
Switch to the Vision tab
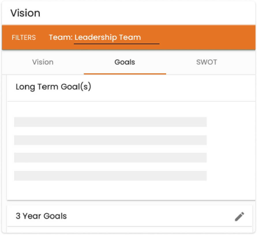coord(43,62)
